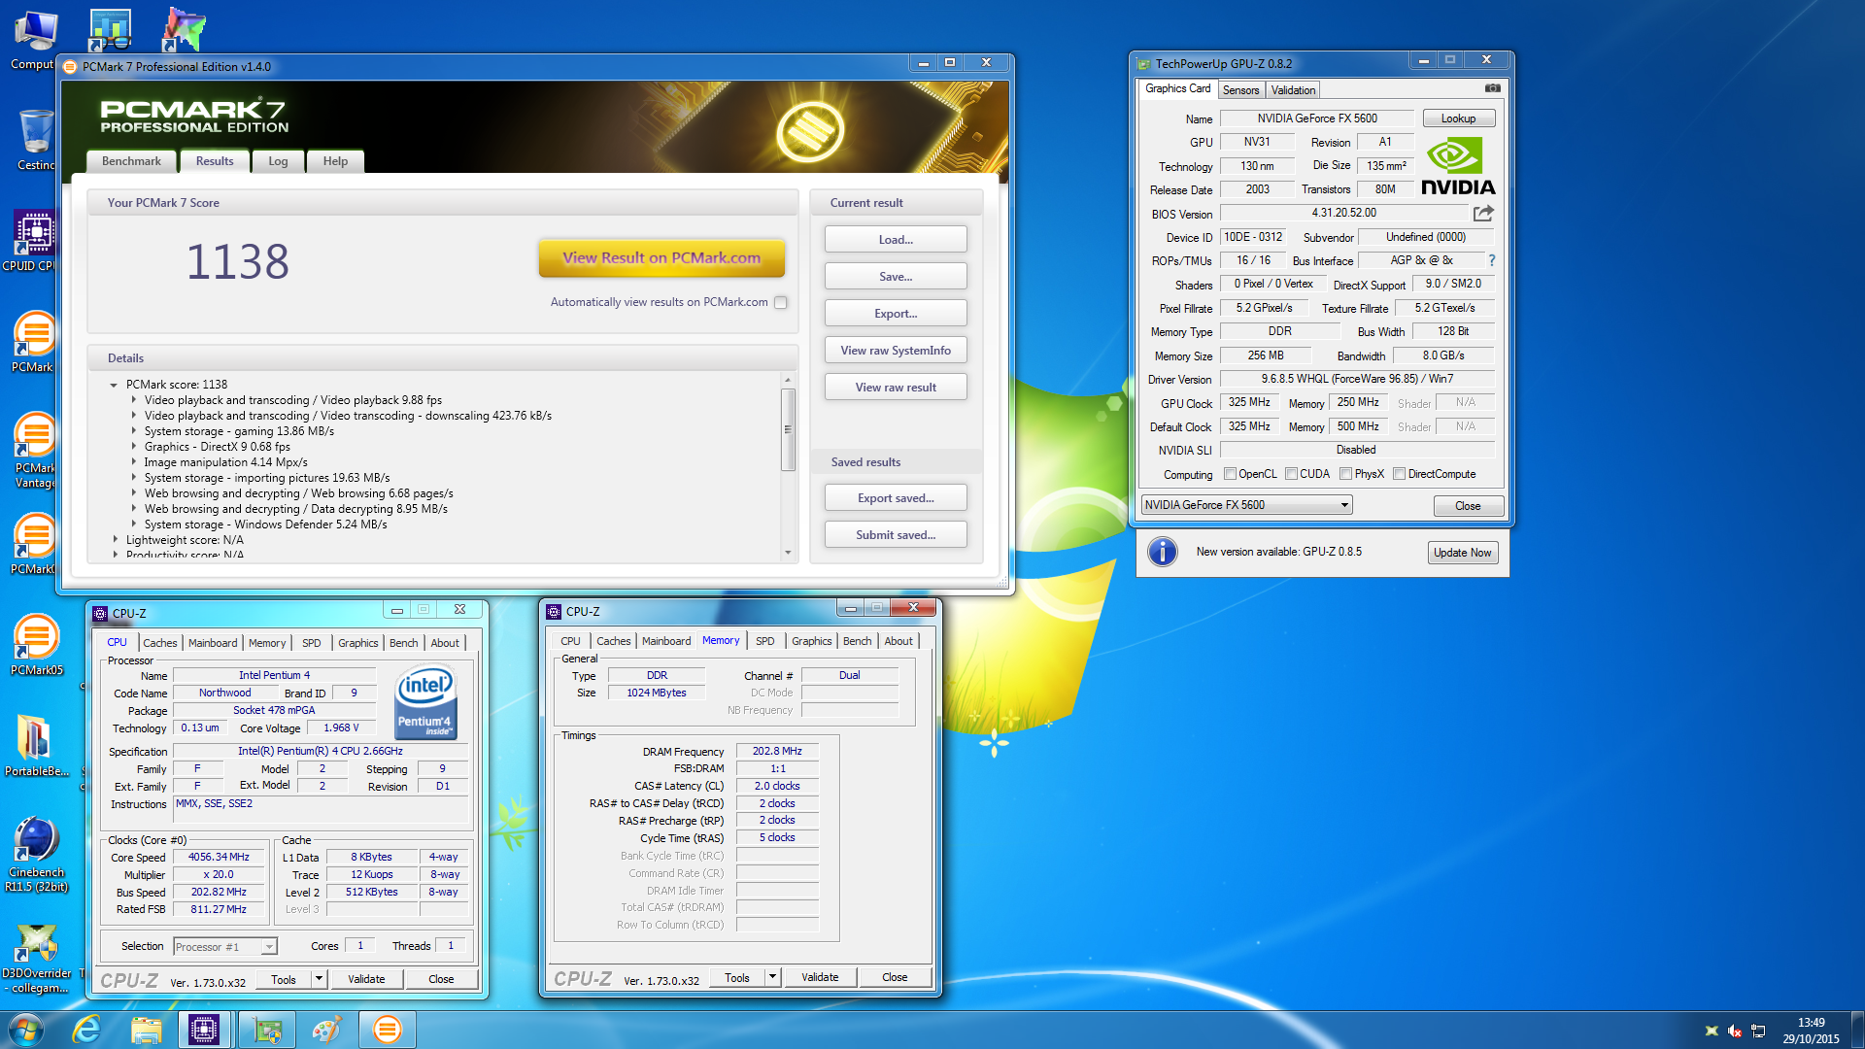1865x1049 pixels.
Task: Open Paint from the taskbar
Action: 326,1030
